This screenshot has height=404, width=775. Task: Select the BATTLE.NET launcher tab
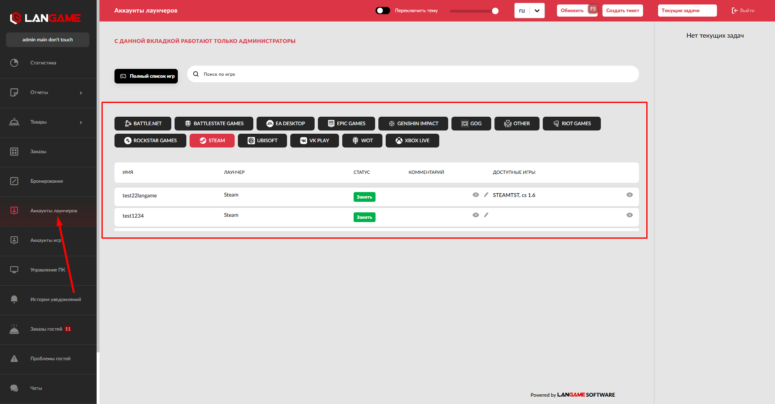143,124
